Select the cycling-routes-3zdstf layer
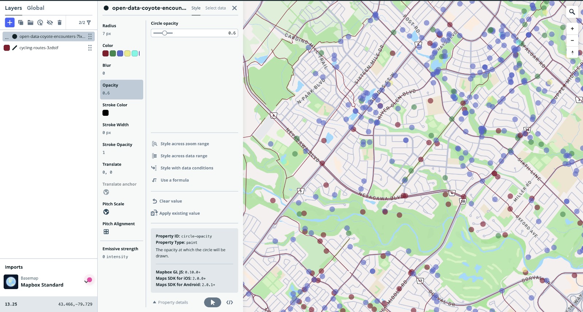 [x=39, y=48]
